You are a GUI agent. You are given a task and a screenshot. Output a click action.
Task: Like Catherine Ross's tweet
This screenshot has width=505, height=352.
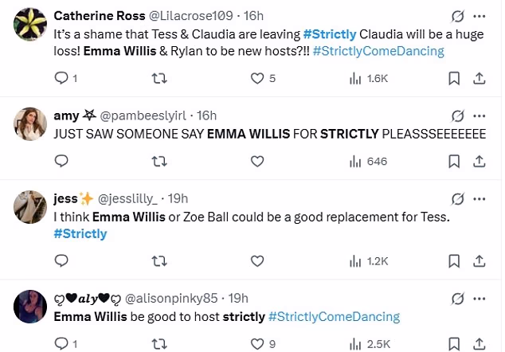point(257,78)
